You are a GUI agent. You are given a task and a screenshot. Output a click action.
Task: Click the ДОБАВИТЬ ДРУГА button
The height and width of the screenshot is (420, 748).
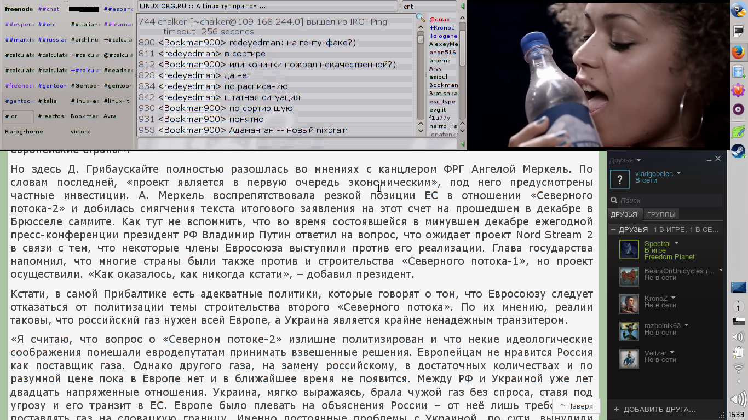[654, 409]
